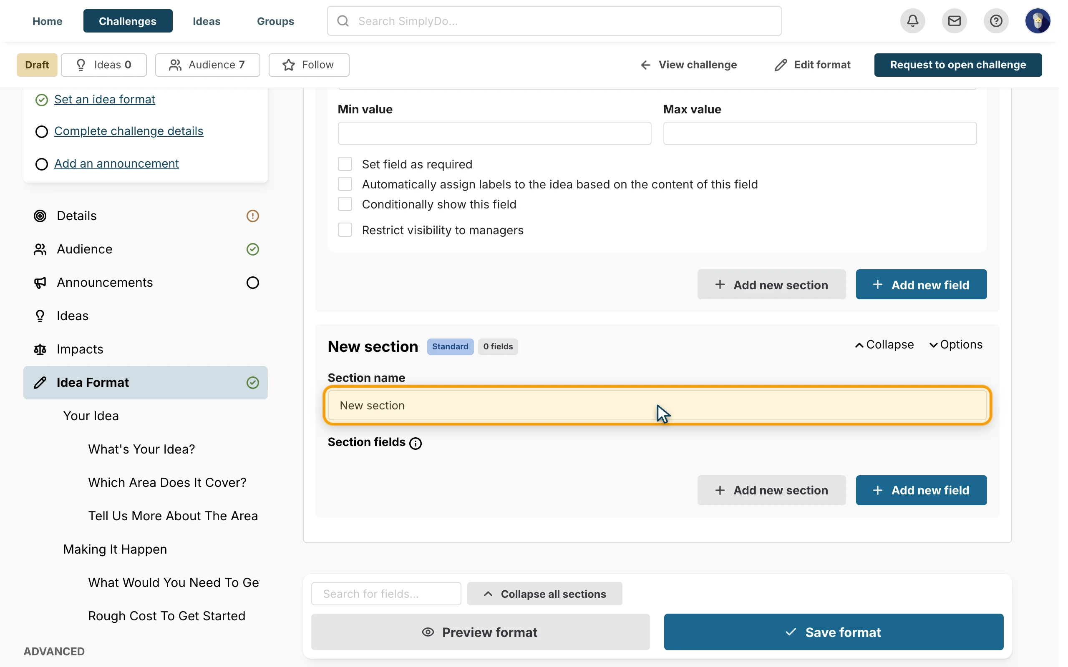
Task: Click the Idea Format pencil icon
Action: point(40,382)
